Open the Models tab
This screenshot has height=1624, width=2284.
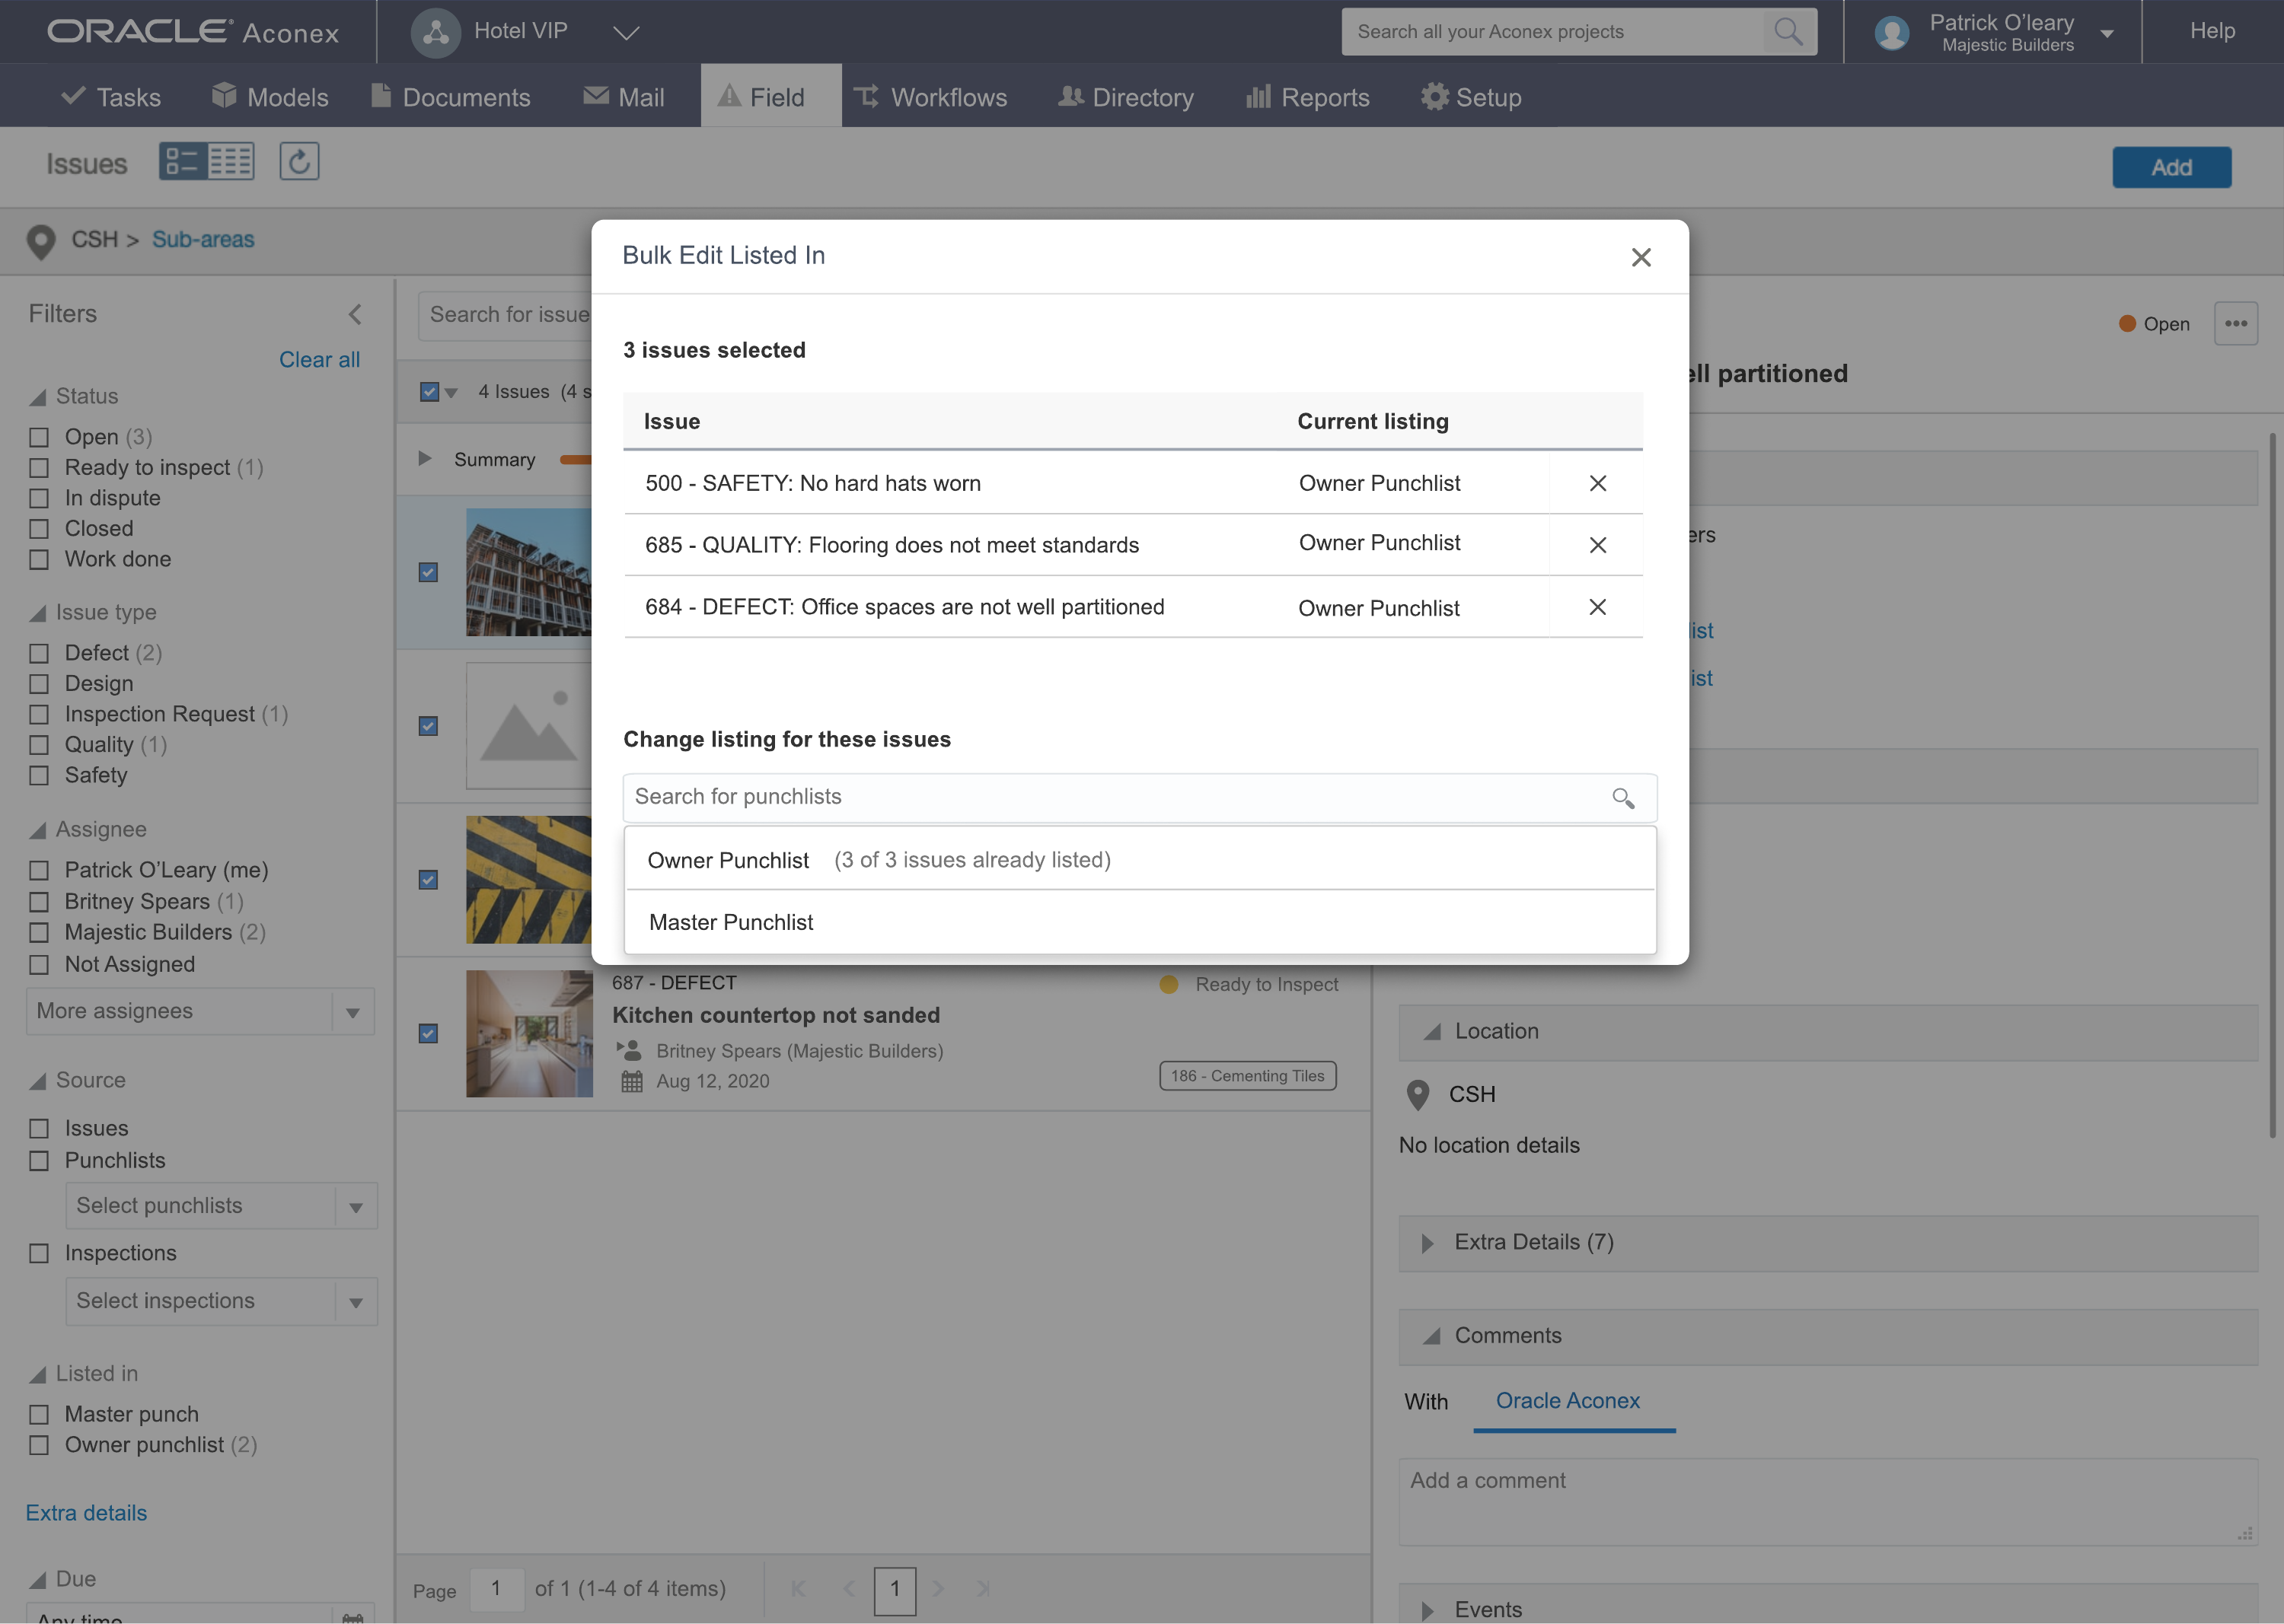click(x=269, y=97)
